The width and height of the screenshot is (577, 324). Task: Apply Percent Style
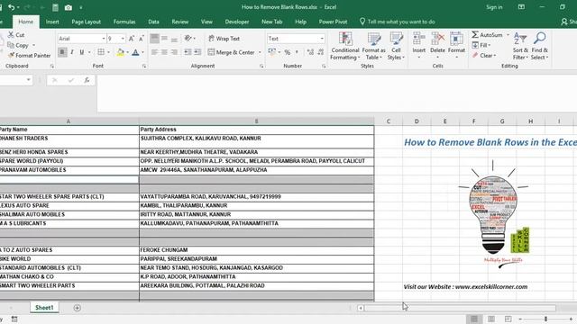[x=287, y=52]
